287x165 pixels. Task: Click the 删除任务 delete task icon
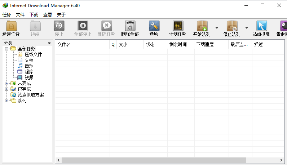106,26
